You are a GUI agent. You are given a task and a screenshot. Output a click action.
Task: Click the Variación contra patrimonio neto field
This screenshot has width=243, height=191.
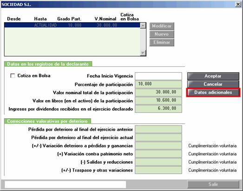tap(158, 154)
